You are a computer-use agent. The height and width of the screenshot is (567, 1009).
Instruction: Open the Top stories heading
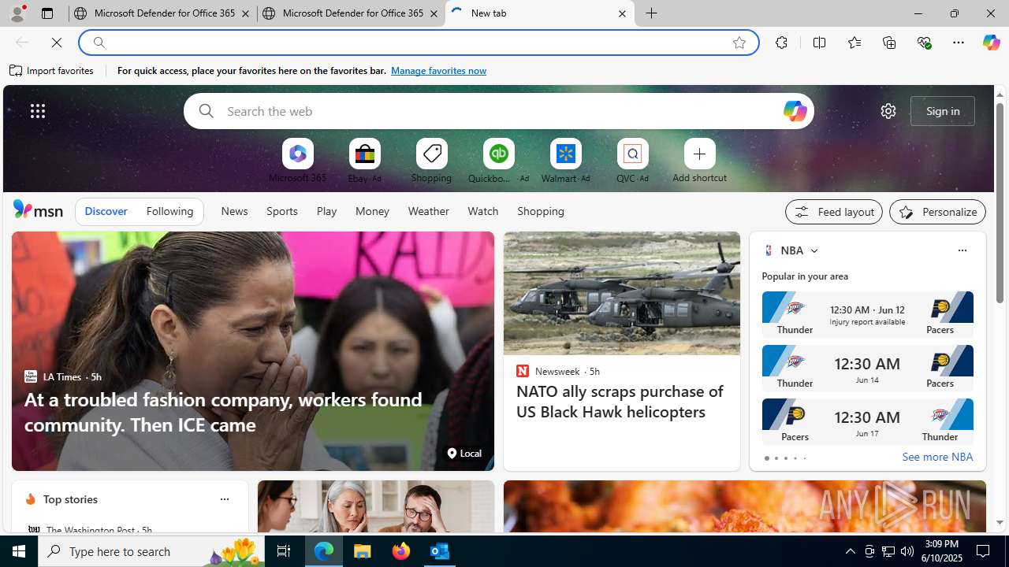[70, 499]
